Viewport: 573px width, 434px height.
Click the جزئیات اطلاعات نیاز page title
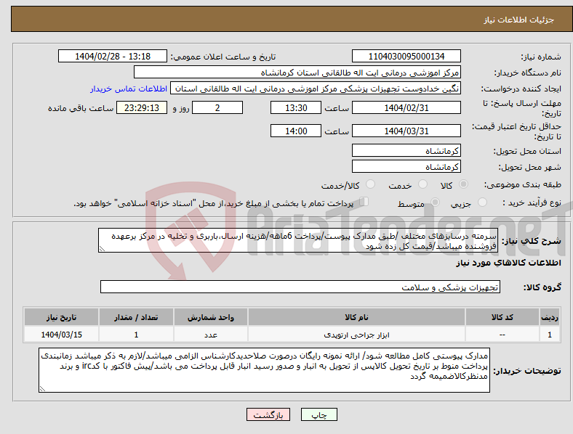tap(519, 20)
